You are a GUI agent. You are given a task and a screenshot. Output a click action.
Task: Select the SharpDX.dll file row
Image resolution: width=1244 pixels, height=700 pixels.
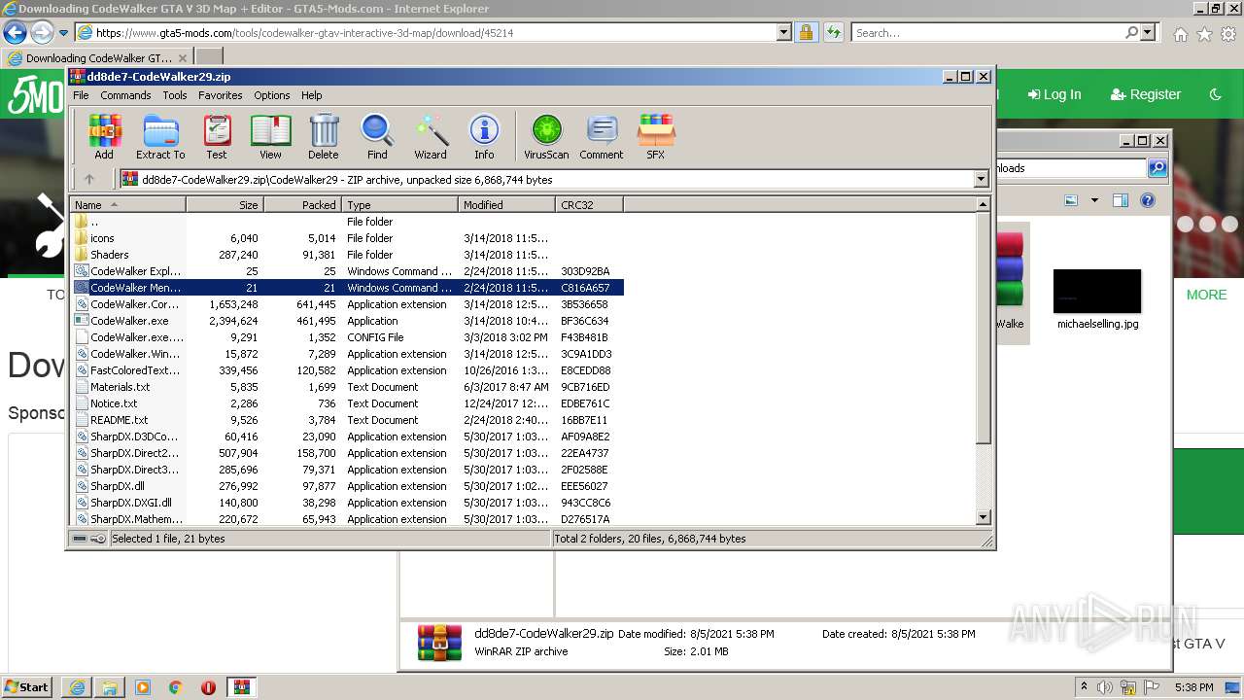coord(347,486)
